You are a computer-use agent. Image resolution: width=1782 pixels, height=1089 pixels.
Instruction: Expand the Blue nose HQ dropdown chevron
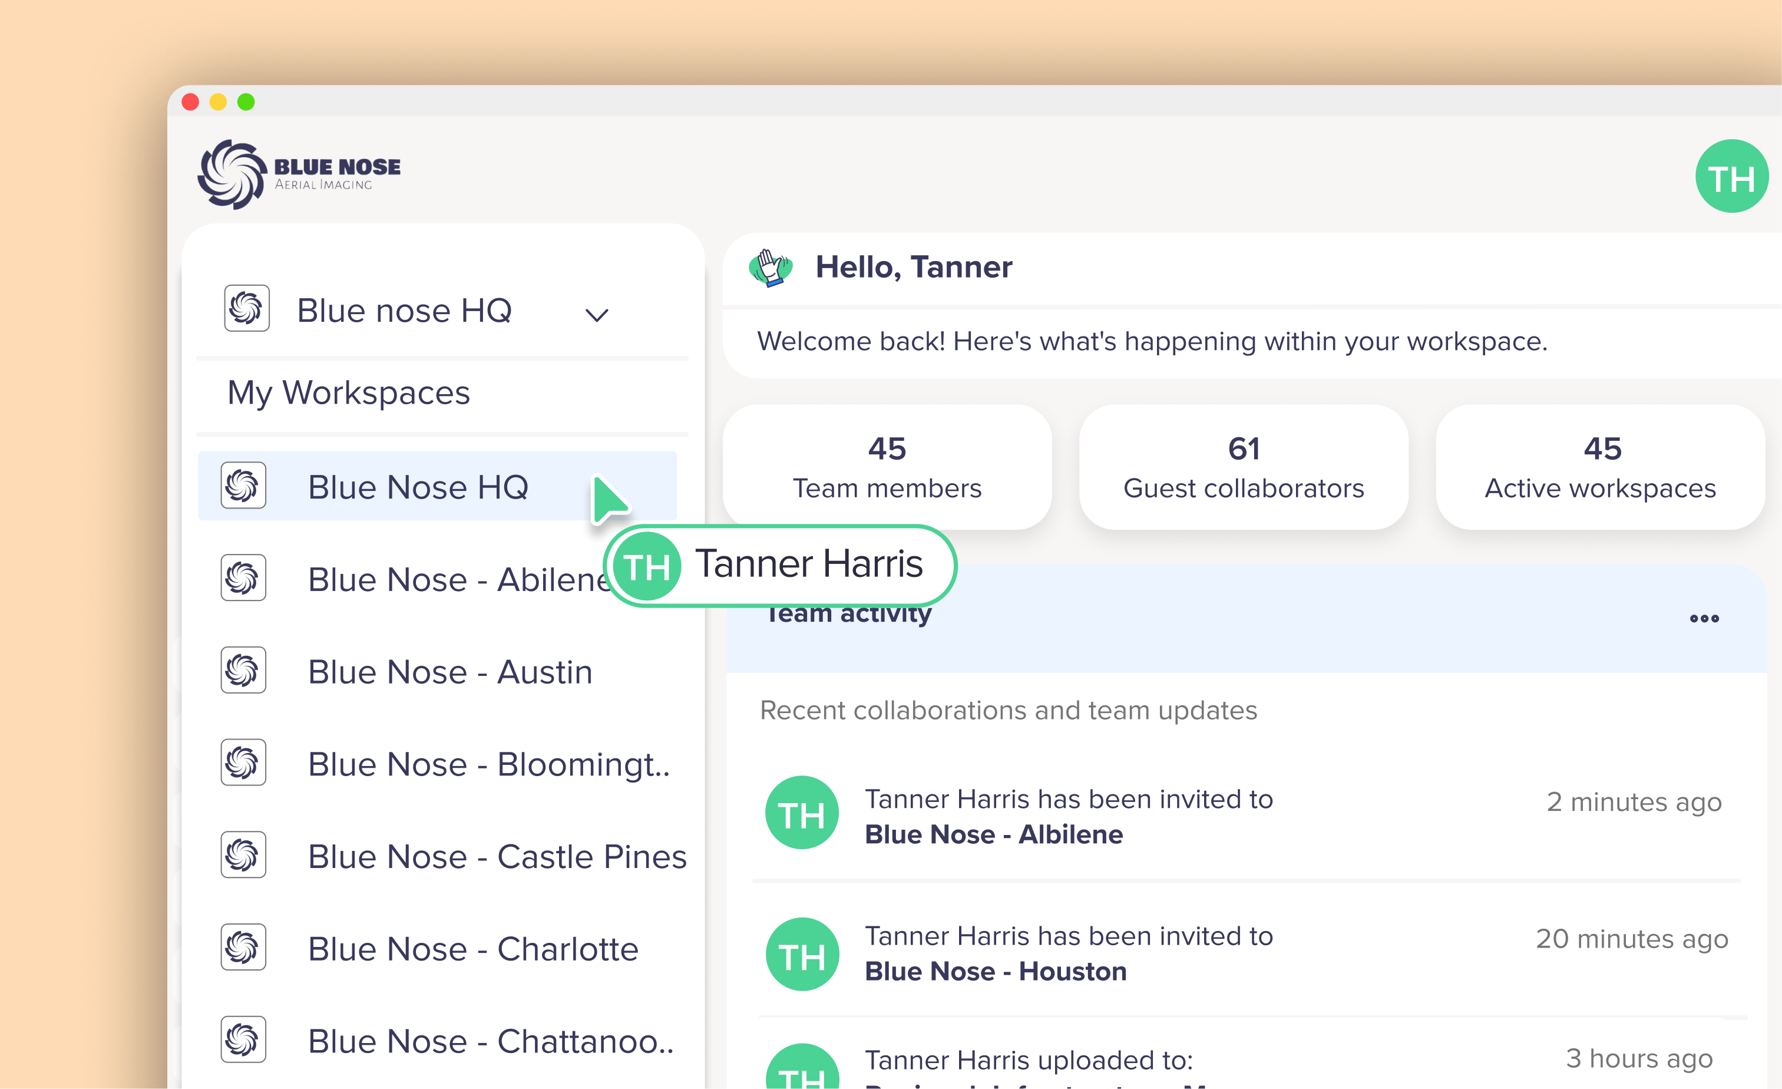point(597,315)
